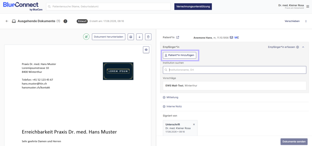Click the Verrechnungsunterstützung button
312x146 pixels.
[193, 7]
